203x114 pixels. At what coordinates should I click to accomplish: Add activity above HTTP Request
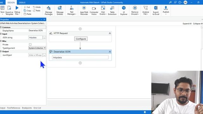(x=80, y=29)
